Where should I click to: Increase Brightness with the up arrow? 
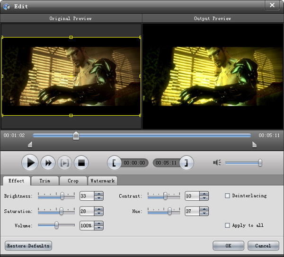[99, 194]
